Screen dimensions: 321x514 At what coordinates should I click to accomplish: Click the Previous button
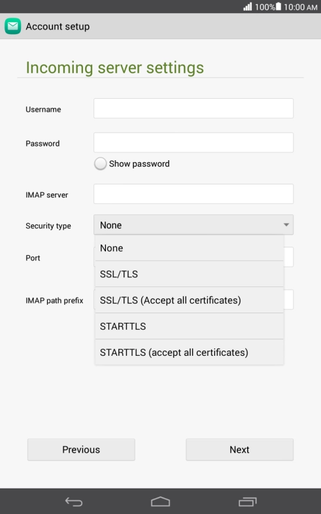[x=81, y=449]
